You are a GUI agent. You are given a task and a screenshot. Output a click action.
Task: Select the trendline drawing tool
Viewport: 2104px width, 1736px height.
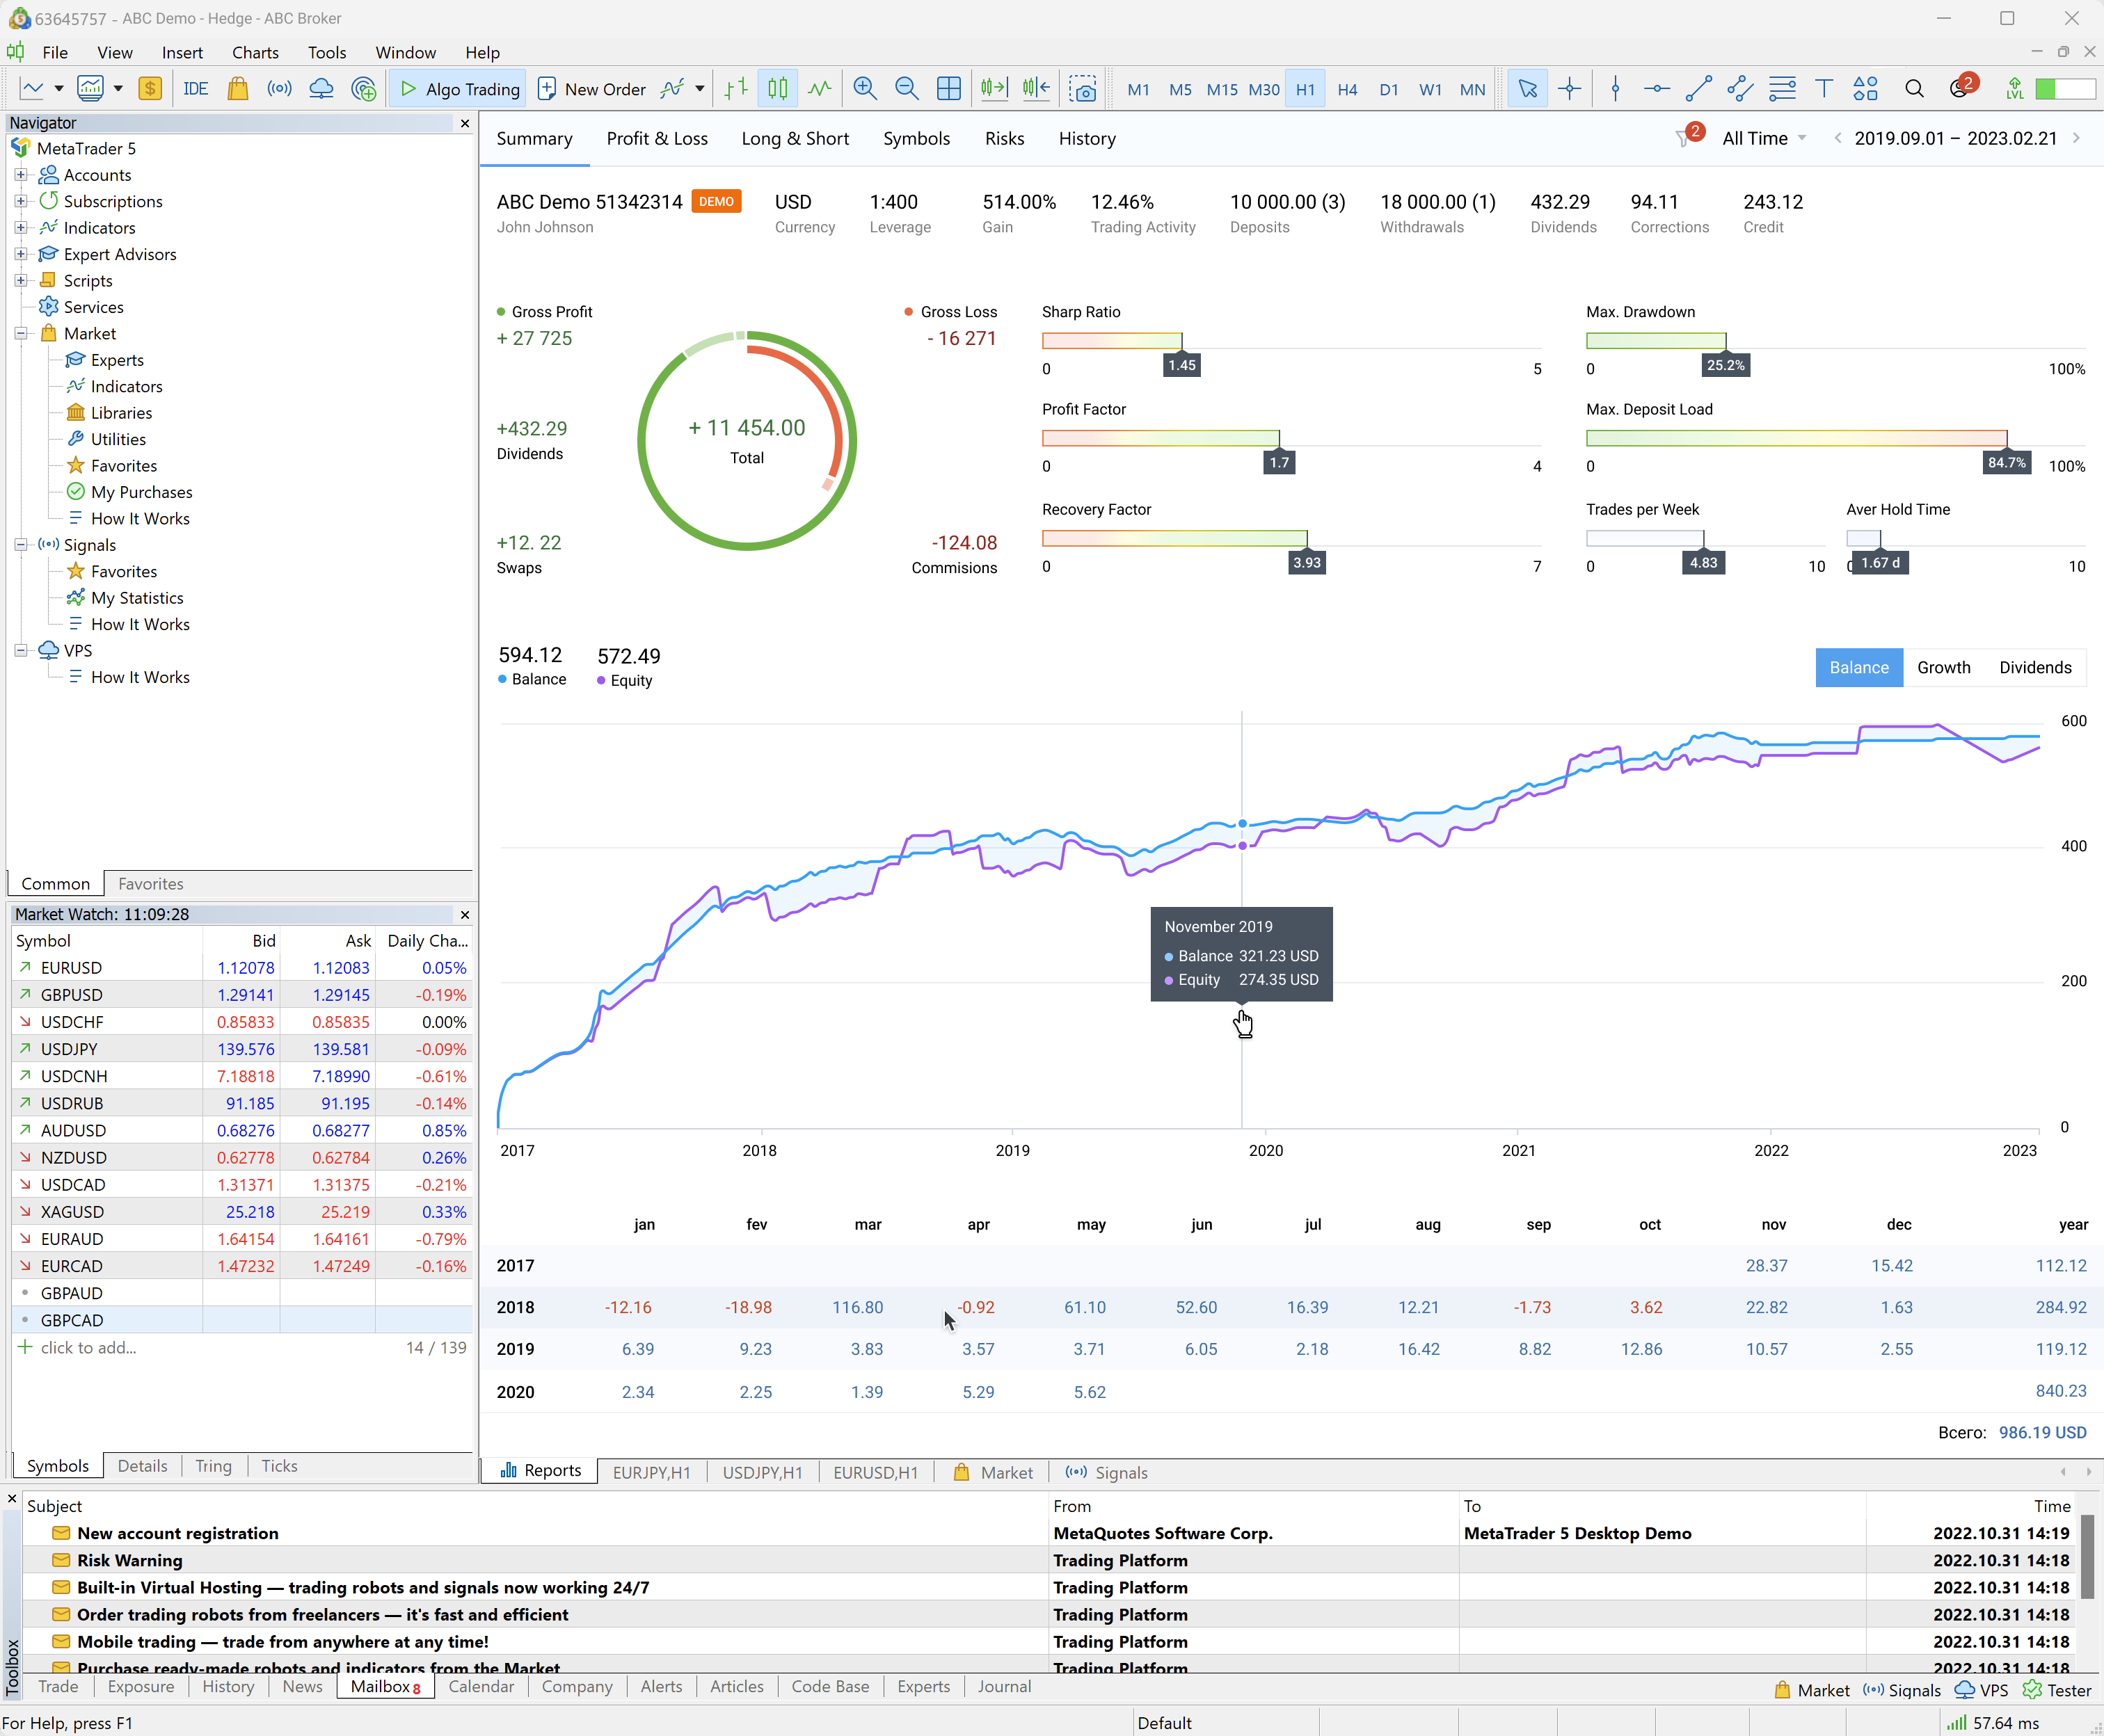1698,89
